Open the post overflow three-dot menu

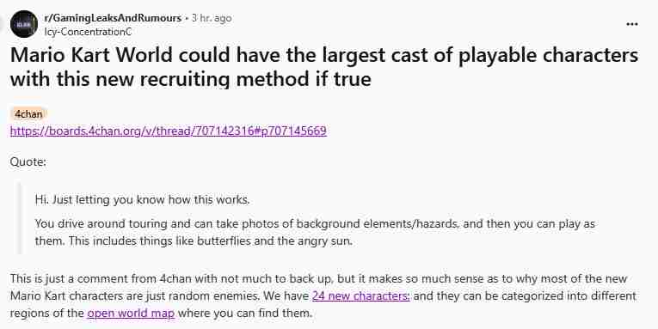click(x=631, y=24)
